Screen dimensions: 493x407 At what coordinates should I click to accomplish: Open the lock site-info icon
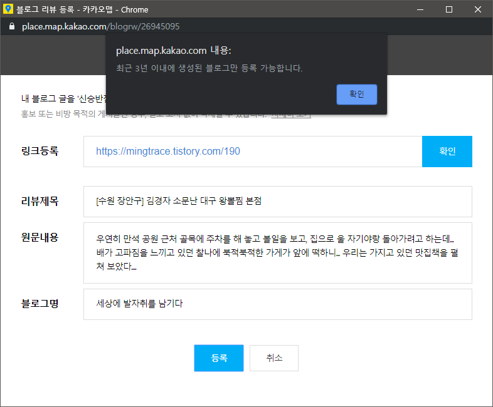pos(12,26)
